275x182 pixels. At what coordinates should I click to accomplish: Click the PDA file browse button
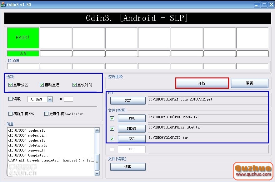[132, 119]
